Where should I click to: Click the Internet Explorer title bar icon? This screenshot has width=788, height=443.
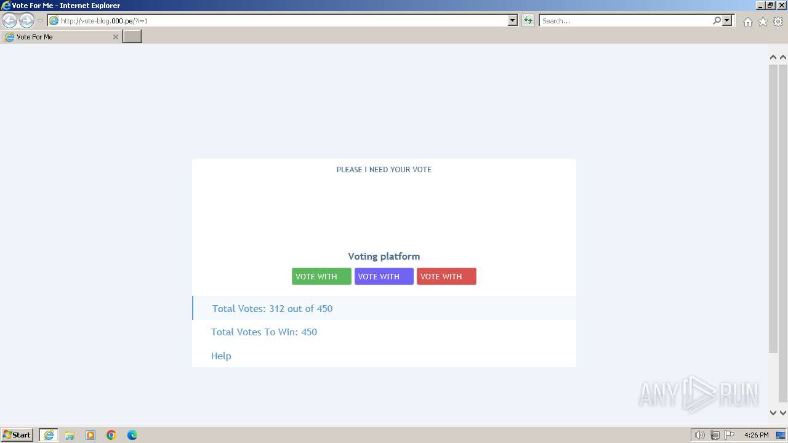(6, 6)
